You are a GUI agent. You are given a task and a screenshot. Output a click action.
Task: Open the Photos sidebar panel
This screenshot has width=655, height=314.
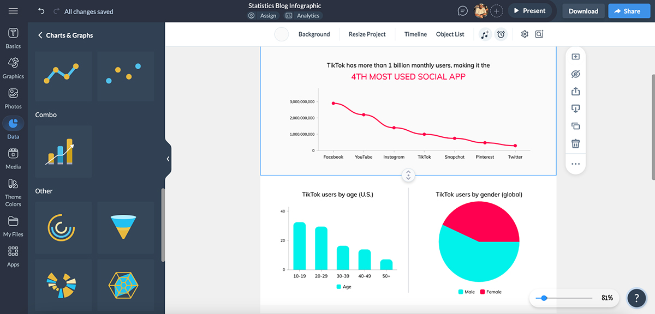click(x=13, y=98)
